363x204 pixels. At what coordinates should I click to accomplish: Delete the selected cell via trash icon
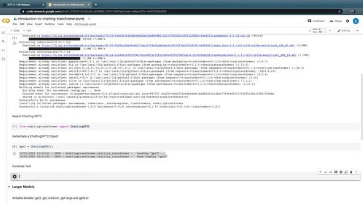tap(351, 172)
